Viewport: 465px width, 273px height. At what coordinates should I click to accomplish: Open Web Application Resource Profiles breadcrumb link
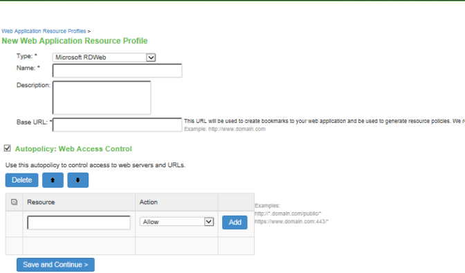coord(44,31)
